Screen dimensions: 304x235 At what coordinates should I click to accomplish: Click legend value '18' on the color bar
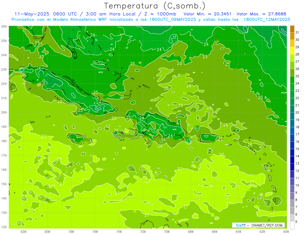(297, 127)
